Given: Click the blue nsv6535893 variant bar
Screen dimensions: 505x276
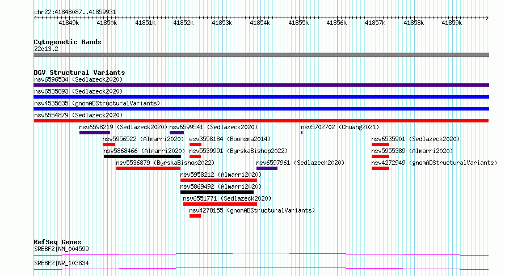Looking at the screenshot, I should coord(261,97).
